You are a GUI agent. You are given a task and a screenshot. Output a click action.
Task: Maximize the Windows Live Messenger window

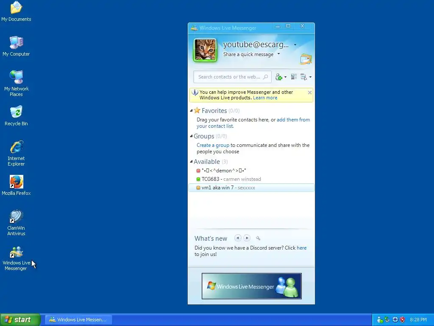point(288,26)
